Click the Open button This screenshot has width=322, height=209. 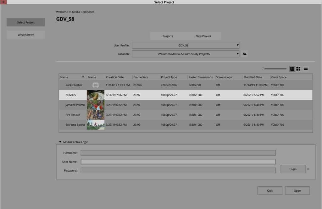297,190
